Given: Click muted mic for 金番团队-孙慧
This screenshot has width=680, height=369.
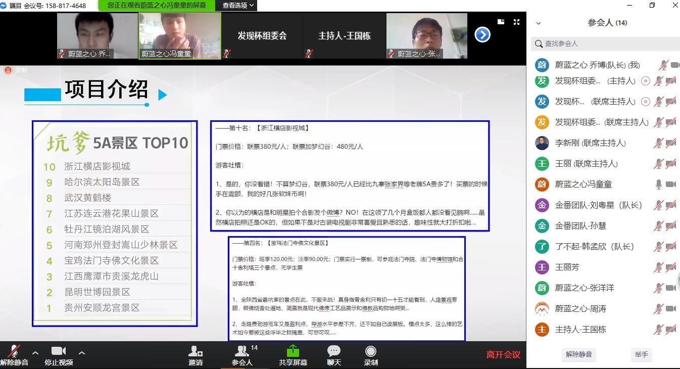Looking at the screenshot, I should point(658,226).
